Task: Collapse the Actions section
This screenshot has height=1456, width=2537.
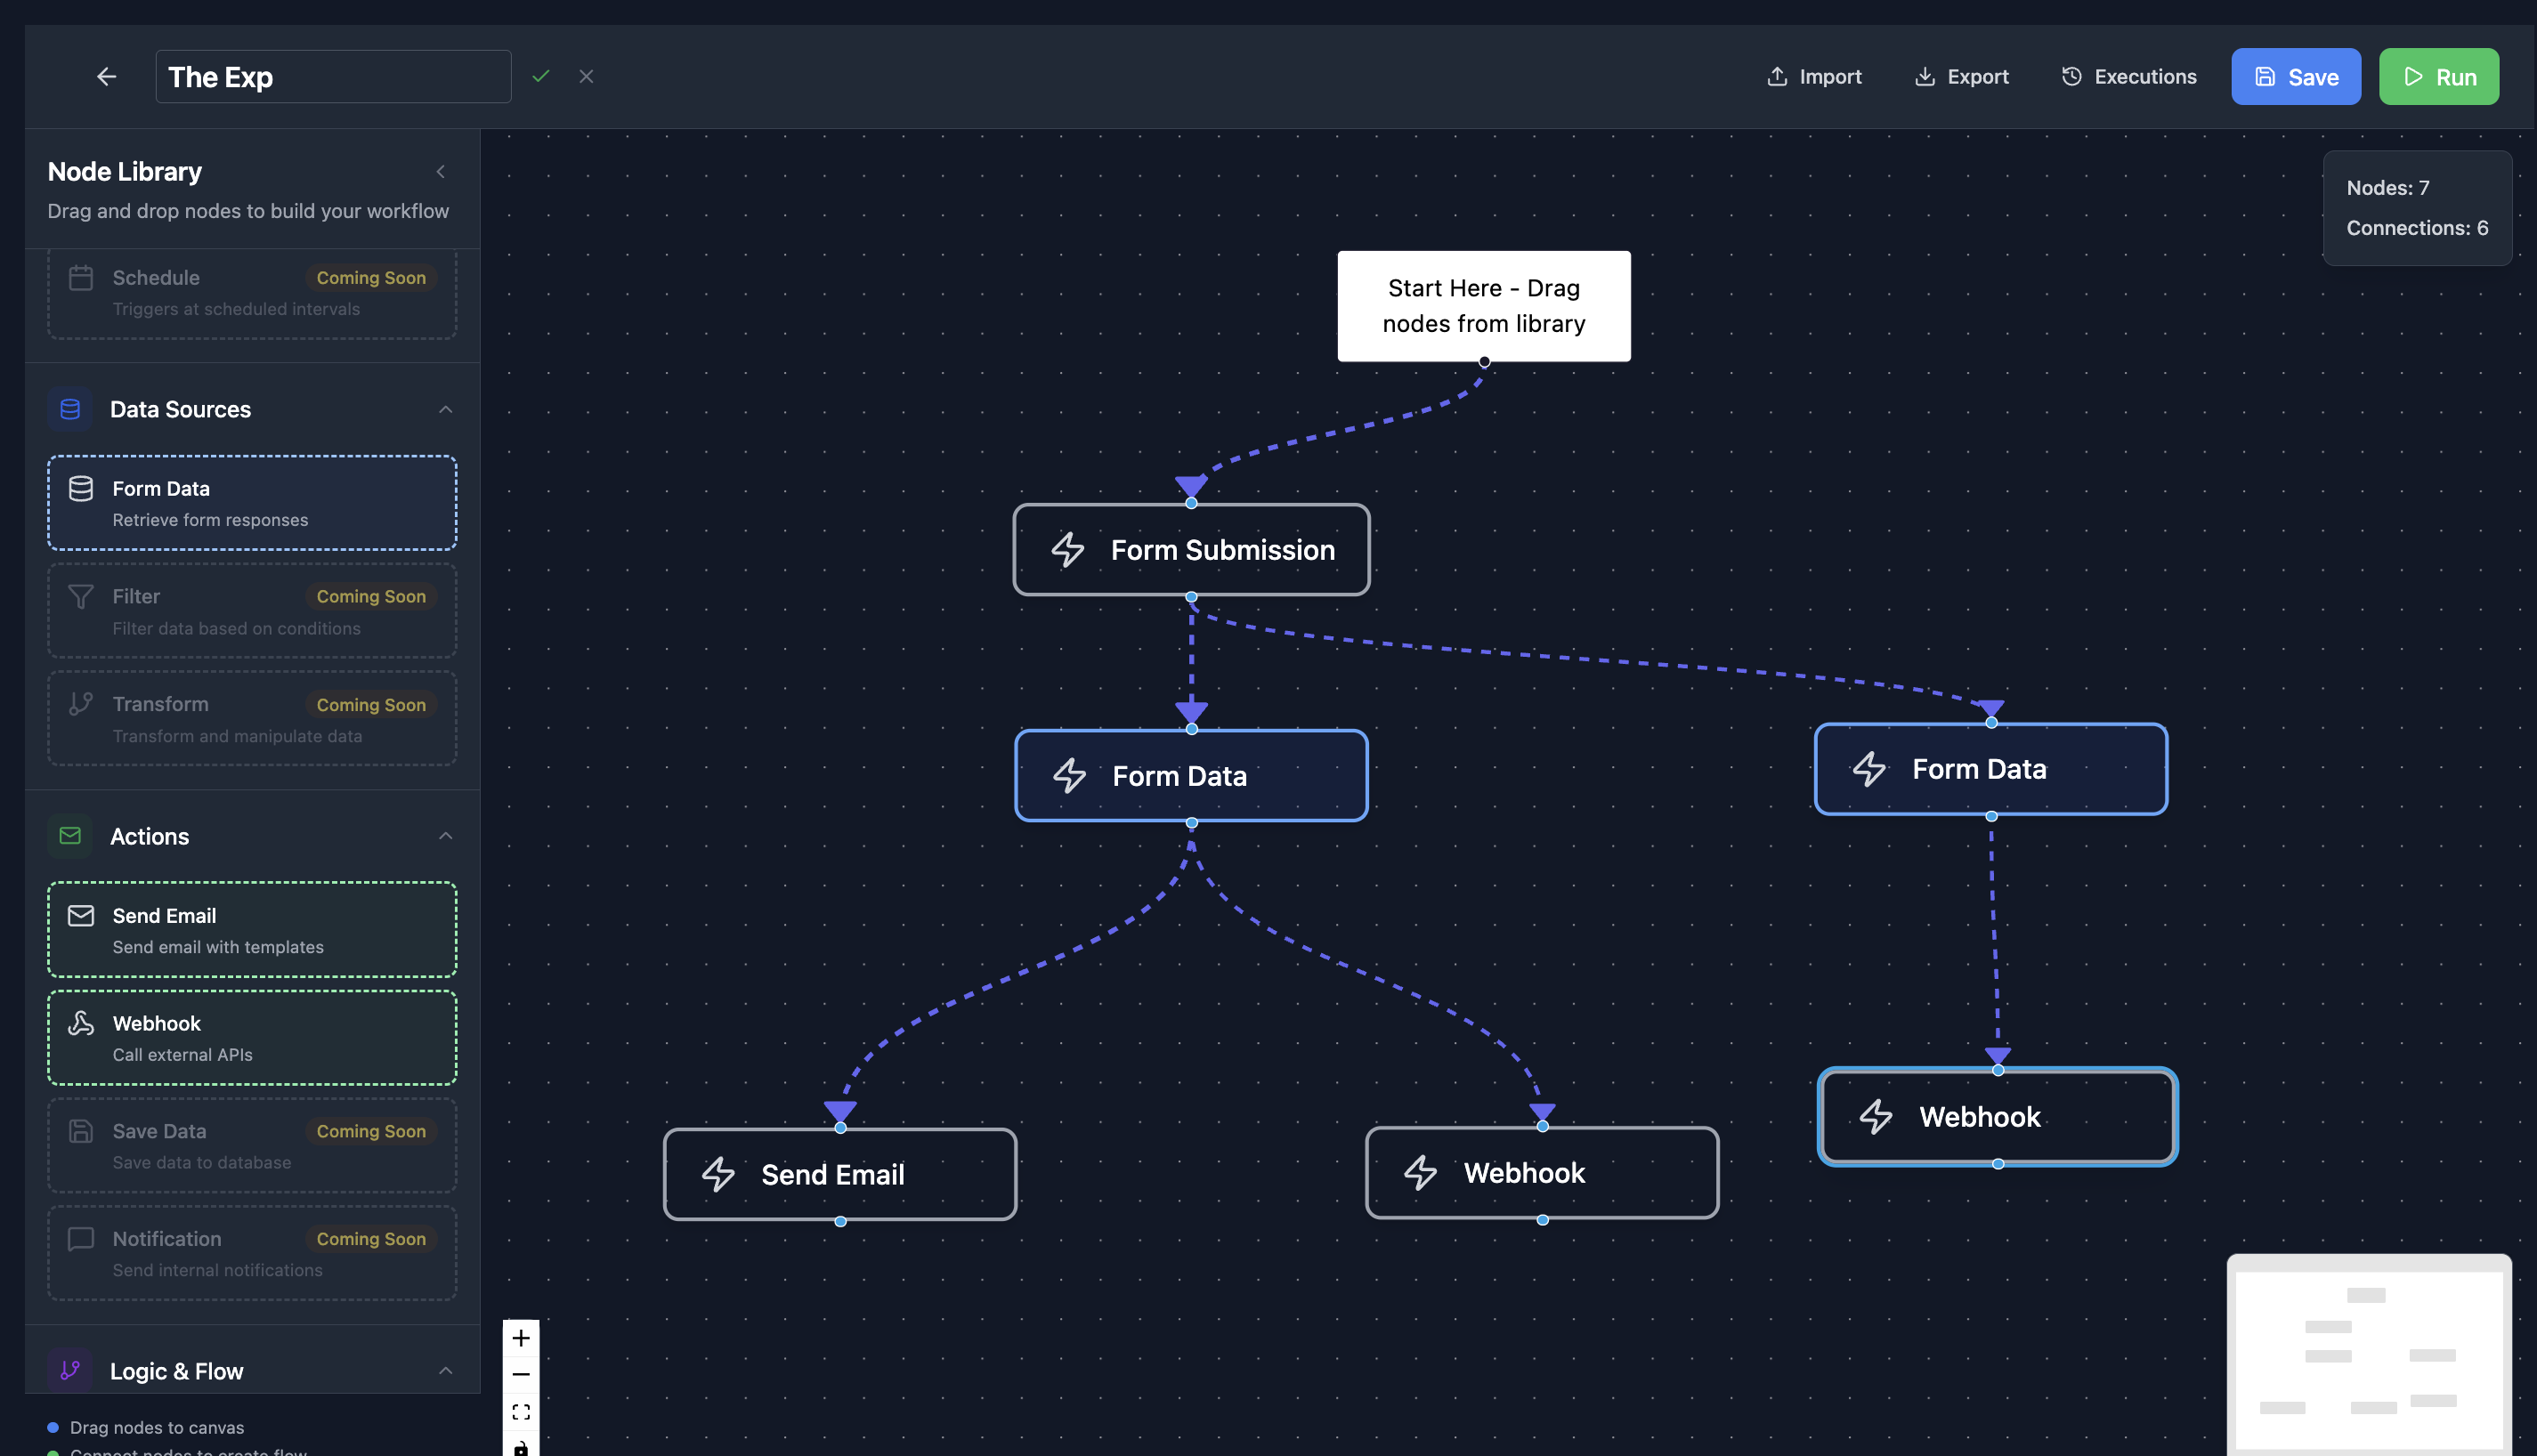Action: coord(446,836)
